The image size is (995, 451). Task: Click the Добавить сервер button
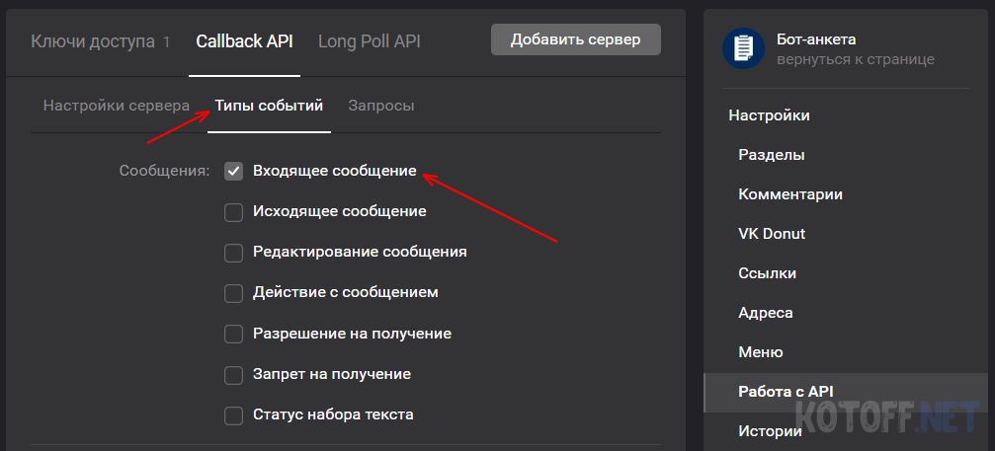tap(575, 39)
